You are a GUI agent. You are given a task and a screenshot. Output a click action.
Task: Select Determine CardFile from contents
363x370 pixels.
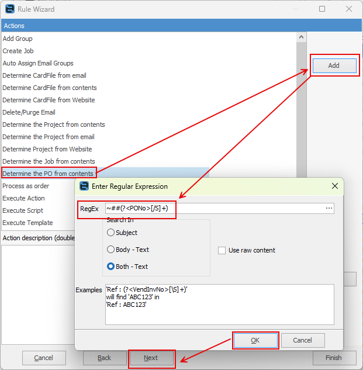coord(50,88)
